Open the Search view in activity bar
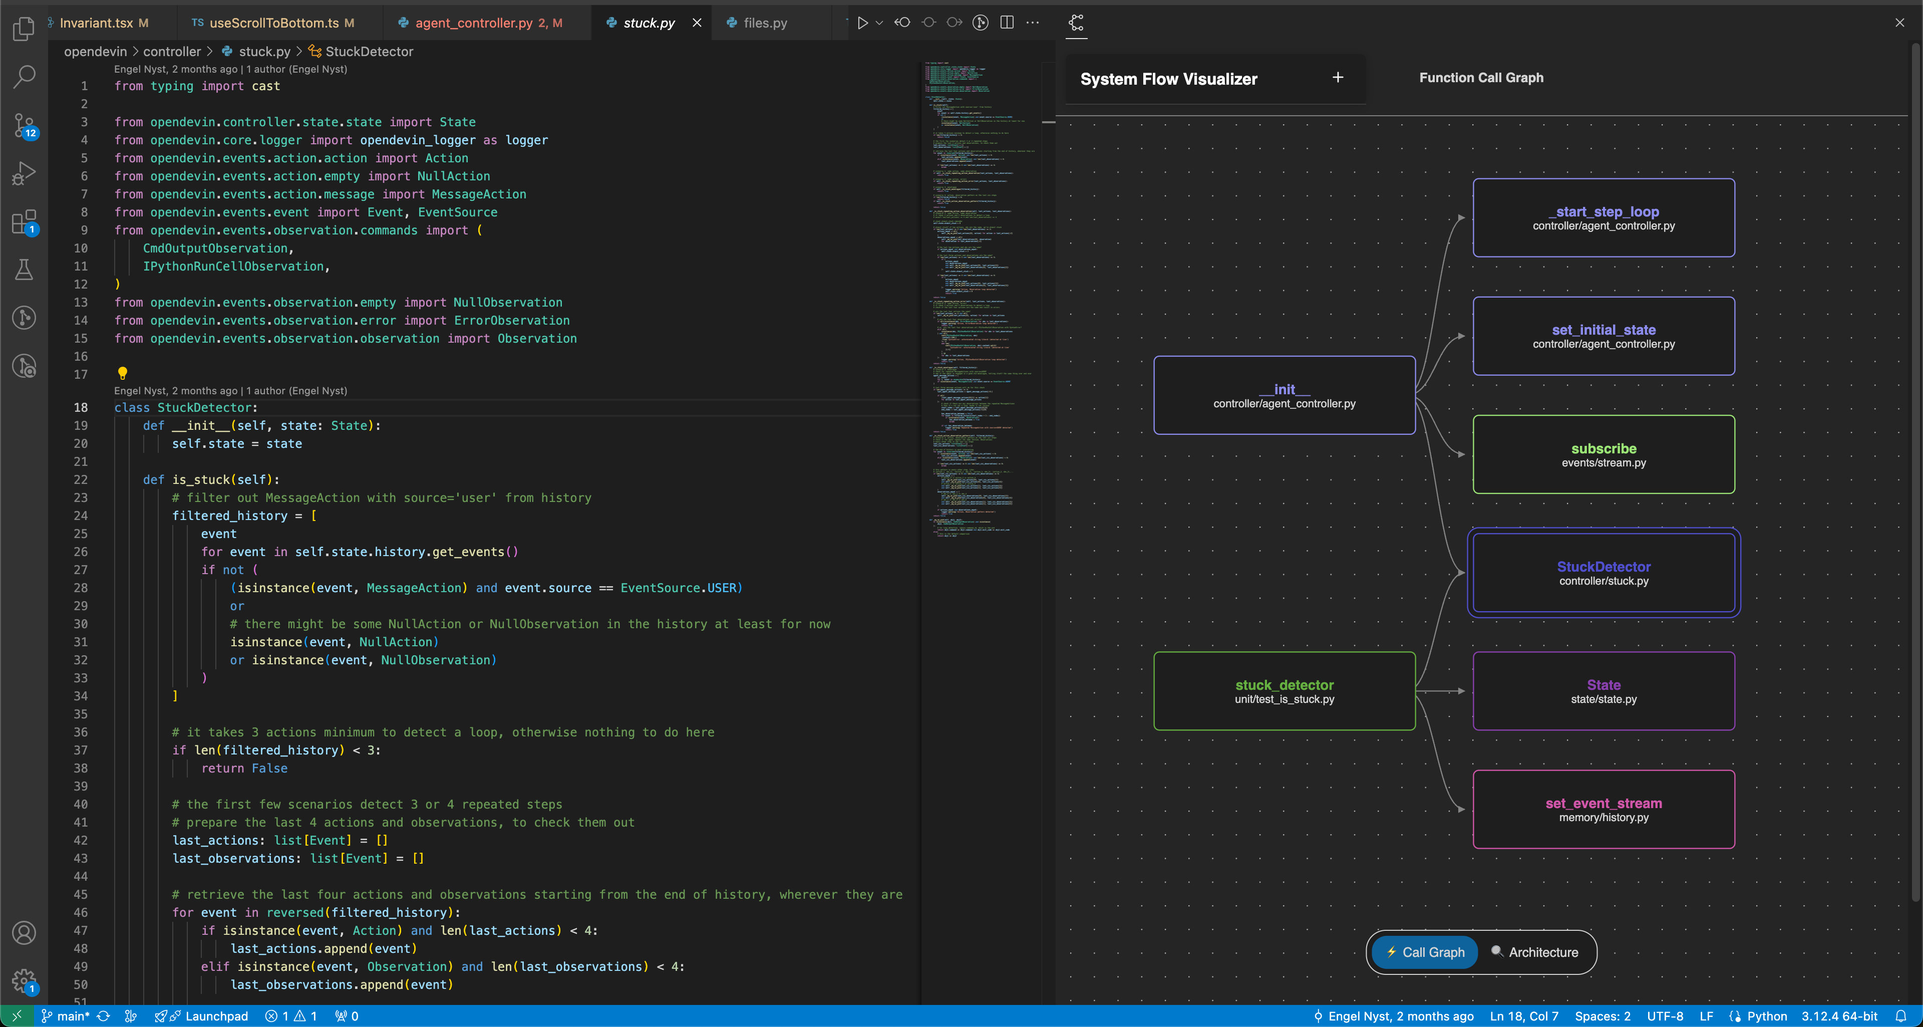1923x1027 pixels. [24, 76]
